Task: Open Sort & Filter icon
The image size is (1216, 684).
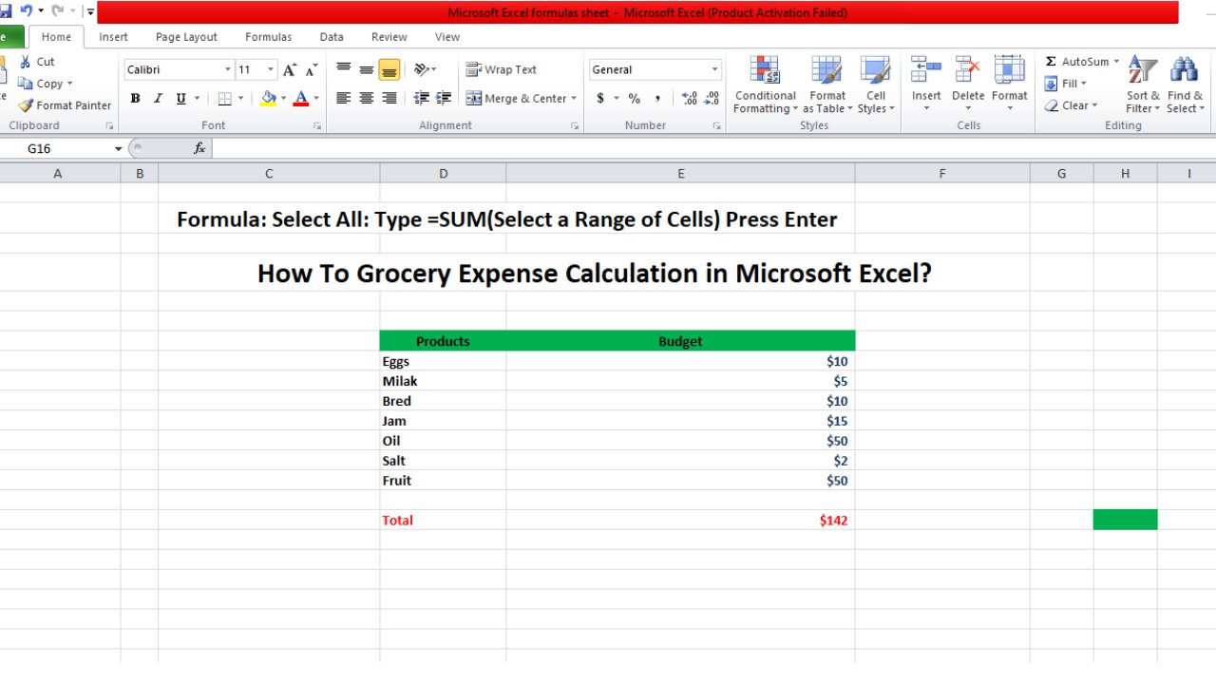Action: 1143,69
